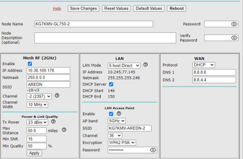Click the Mesh RF Netmask field

[x=48, y=77]
